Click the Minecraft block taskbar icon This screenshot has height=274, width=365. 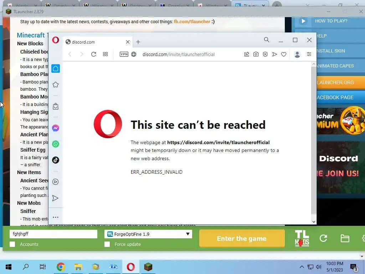pos(148,267)
